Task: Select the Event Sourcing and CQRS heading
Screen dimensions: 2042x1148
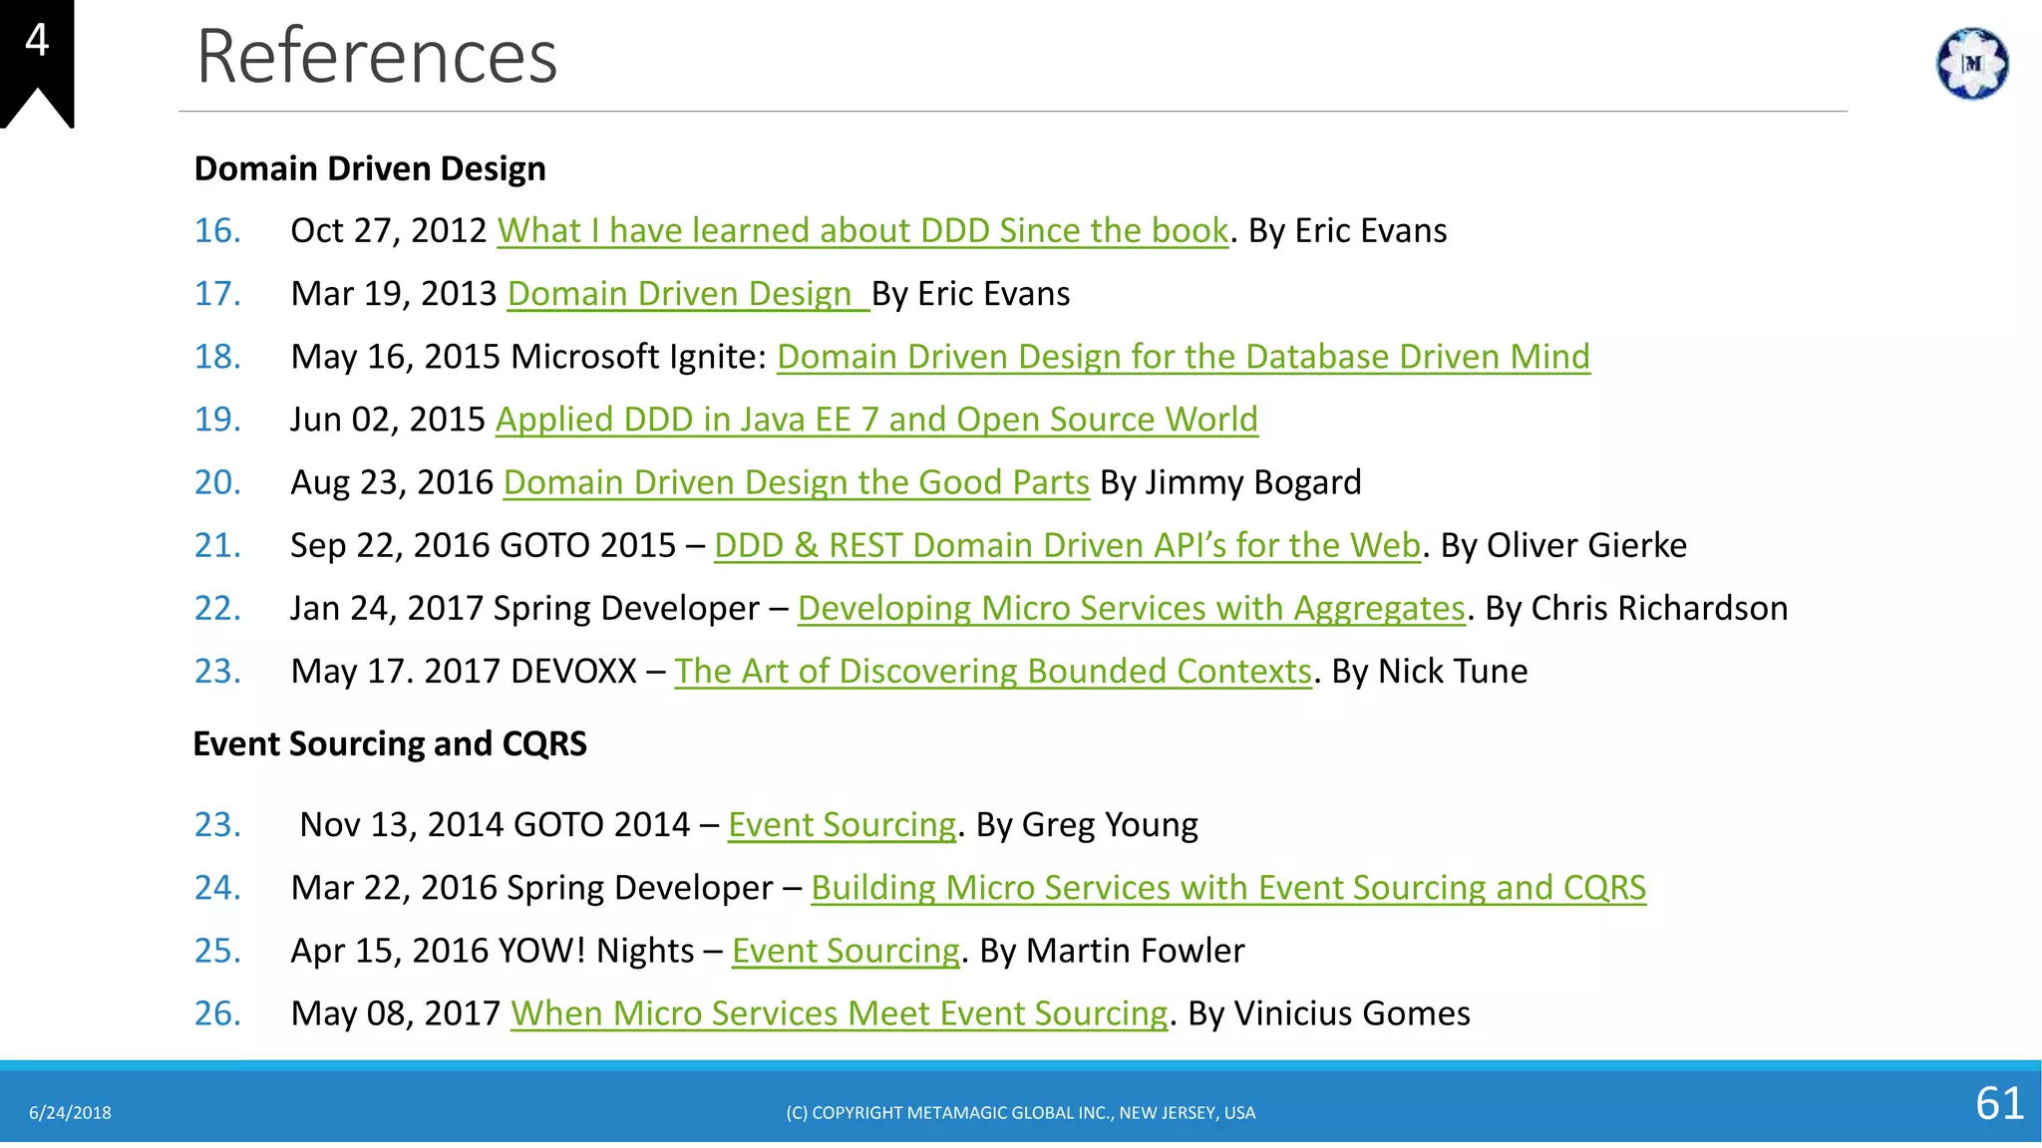Action: (x=390, y=744)
